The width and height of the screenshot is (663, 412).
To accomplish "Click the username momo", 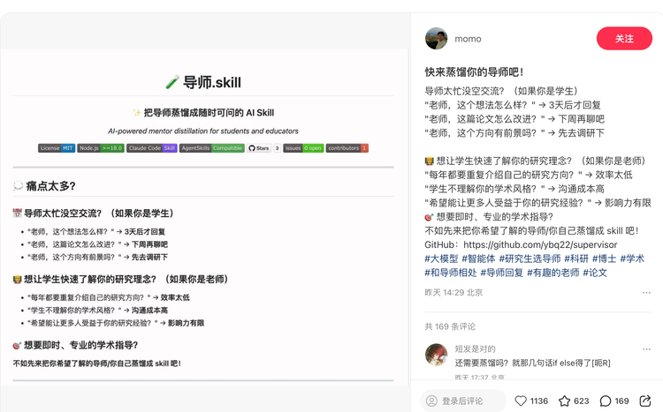I will pos(468,39).
